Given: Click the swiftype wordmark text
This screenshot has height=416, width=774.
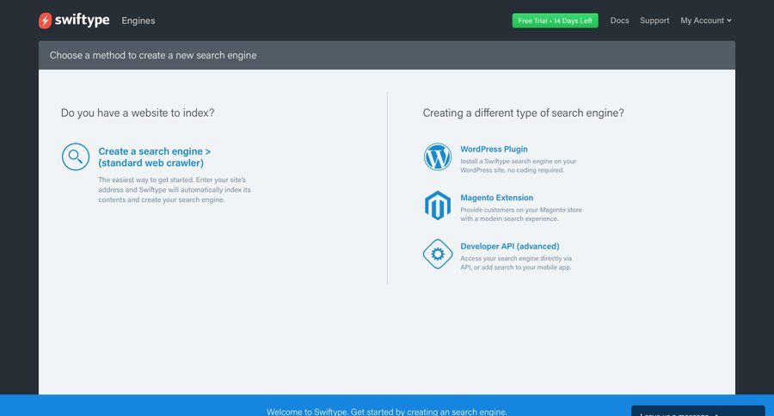Looking at the screenshot, I should (x=82, y=21).
